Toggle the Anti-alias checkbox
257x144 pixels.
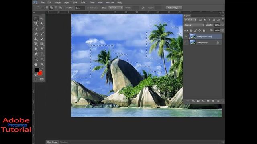click(x=88, y=8)
